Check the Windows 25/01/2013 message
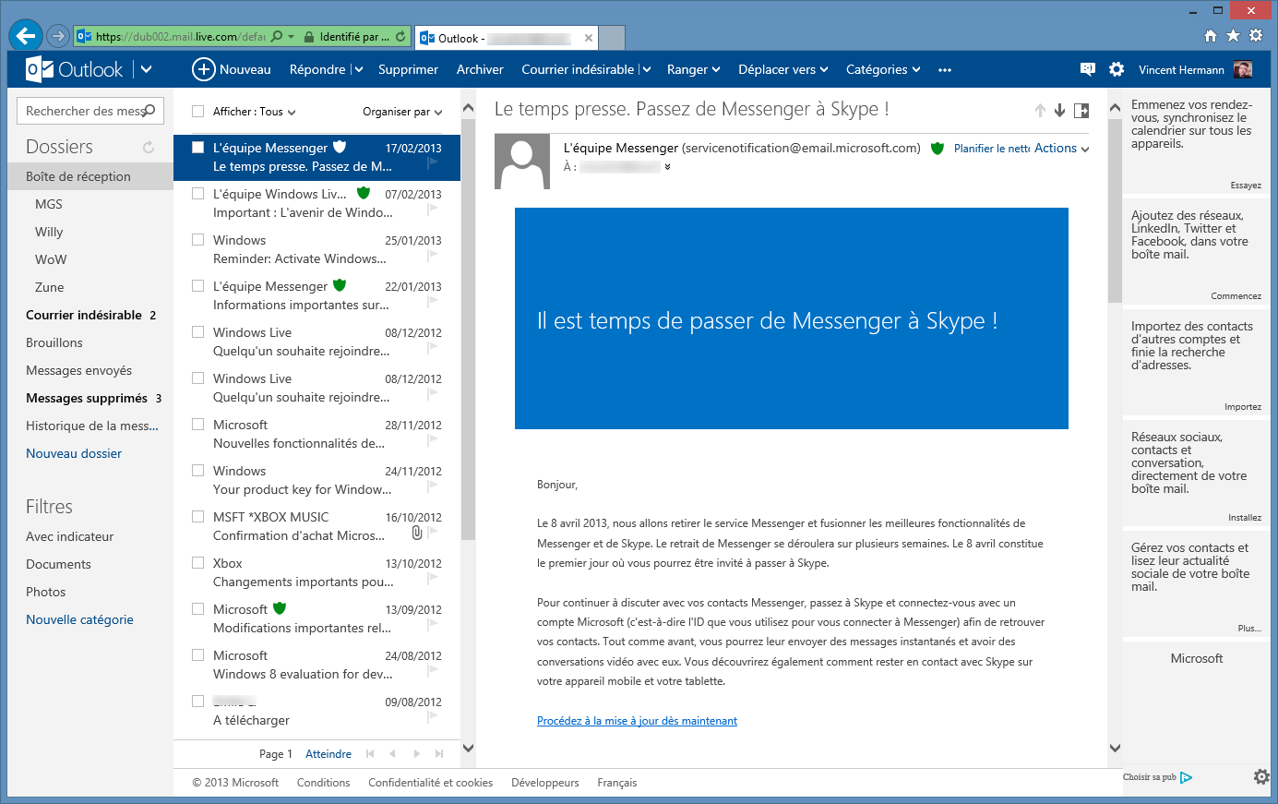 coord(197,239)
